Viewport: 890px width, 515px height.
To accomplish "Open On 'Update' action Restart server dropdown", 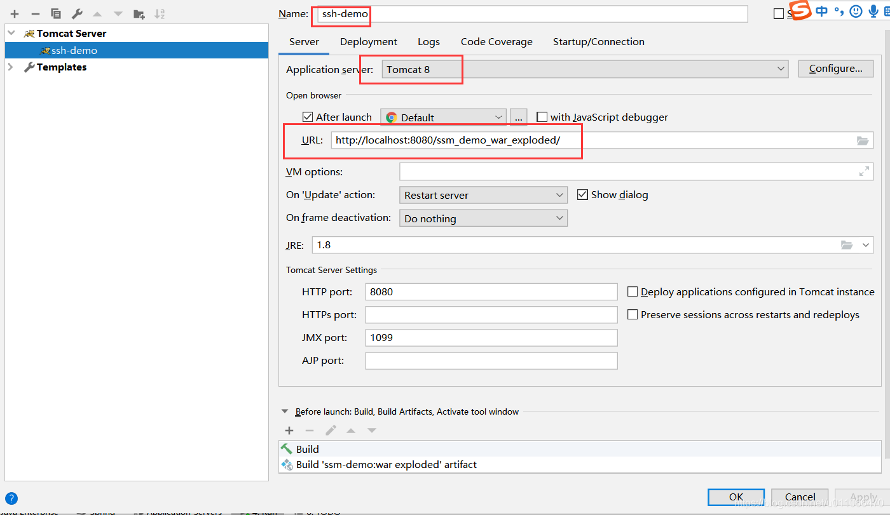I will coord(483,195).
